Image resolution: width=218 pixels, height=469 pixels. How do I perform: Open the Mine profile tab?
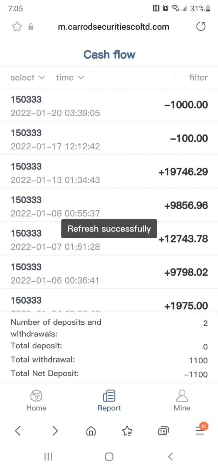[182, 400]
